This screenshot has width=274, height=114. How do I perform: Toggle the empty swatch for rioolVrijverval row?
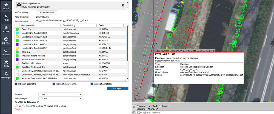[x=17, y=71]
